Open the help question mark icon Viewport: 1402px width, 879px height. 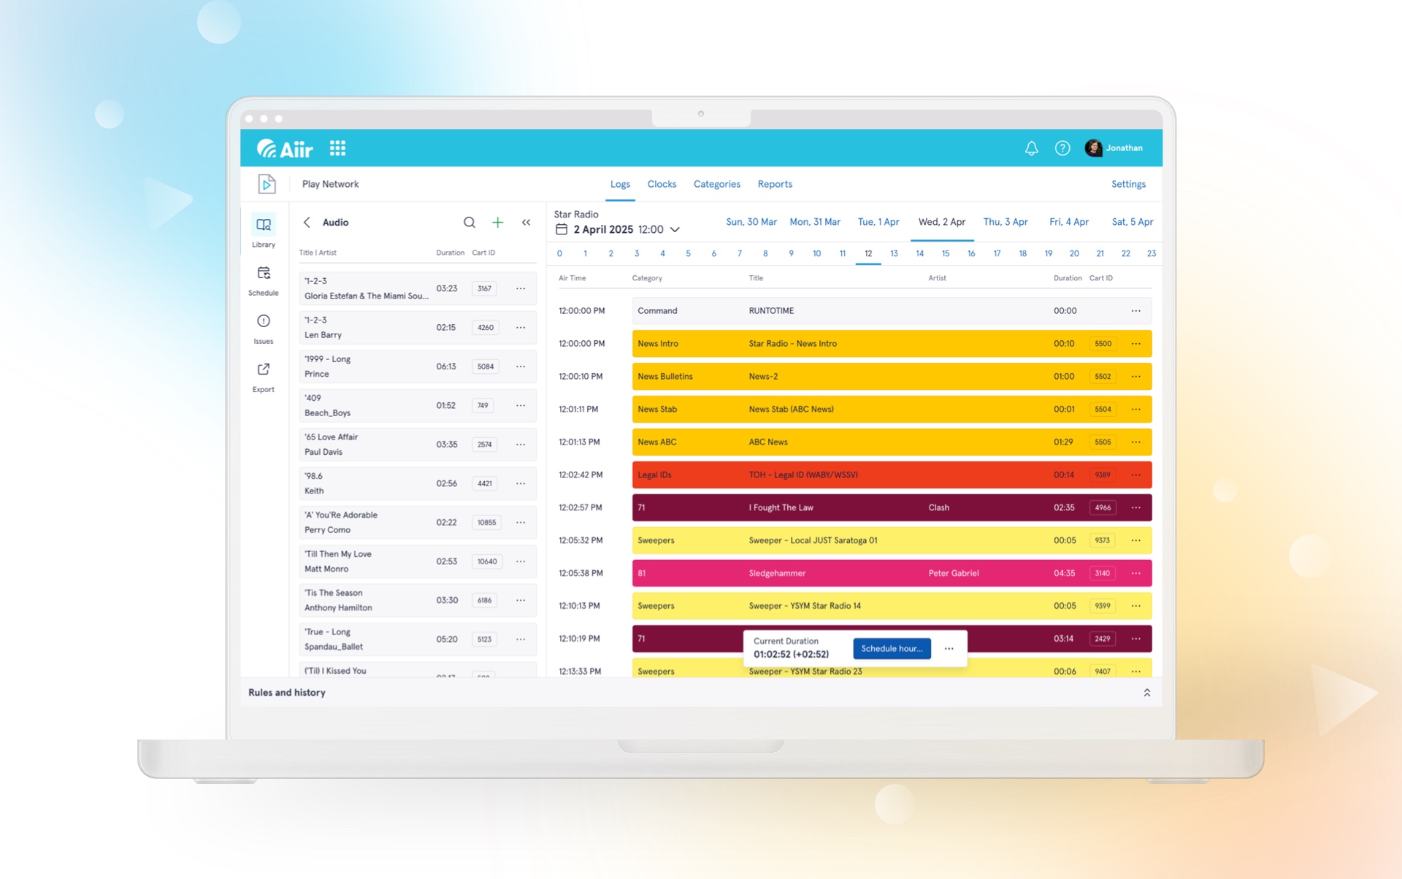point(1062,148)
